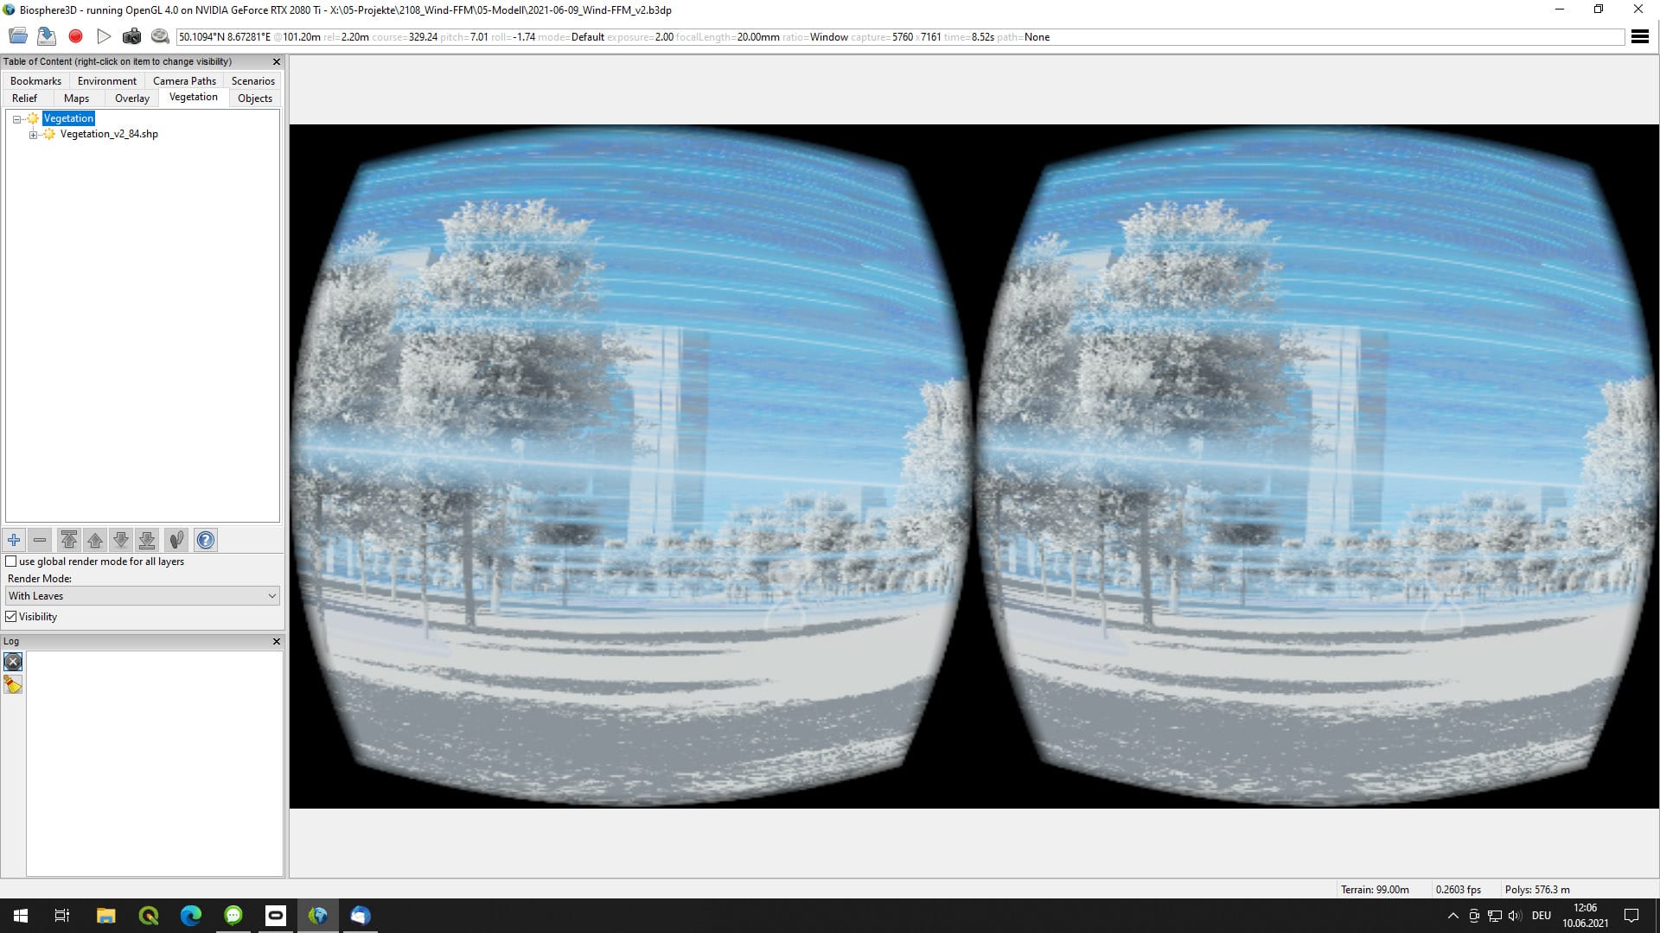Open the Windows Start menu

click(21, 916)
